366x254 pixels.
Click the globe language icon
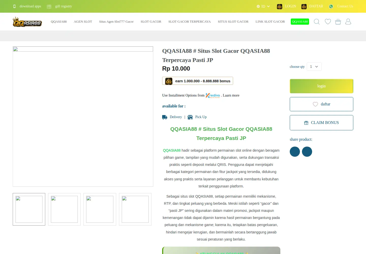coord(258,6)
